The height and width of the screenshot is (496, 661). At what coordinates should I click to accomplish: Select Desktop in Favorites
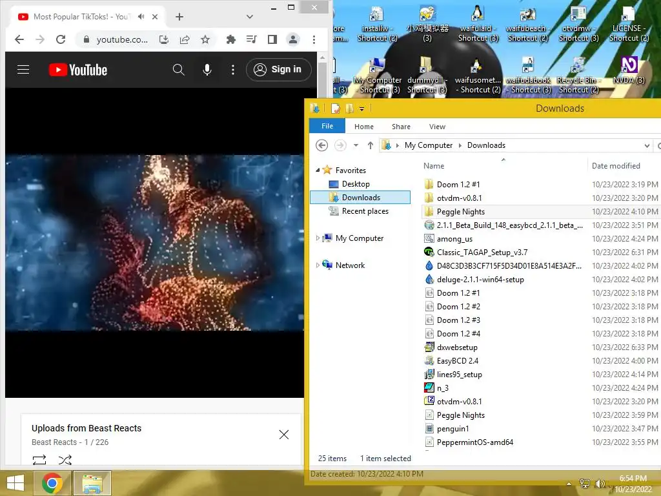point(356,184)
